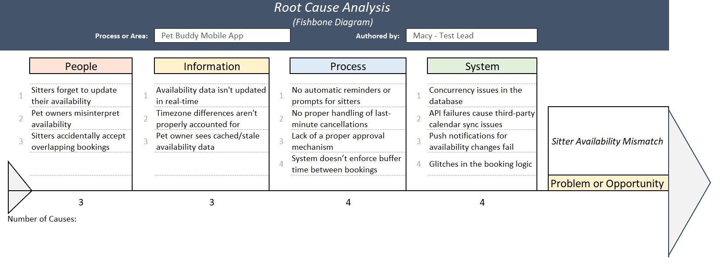
Task: Click the Root Cause Analysis title
Action: click(332, 7)
